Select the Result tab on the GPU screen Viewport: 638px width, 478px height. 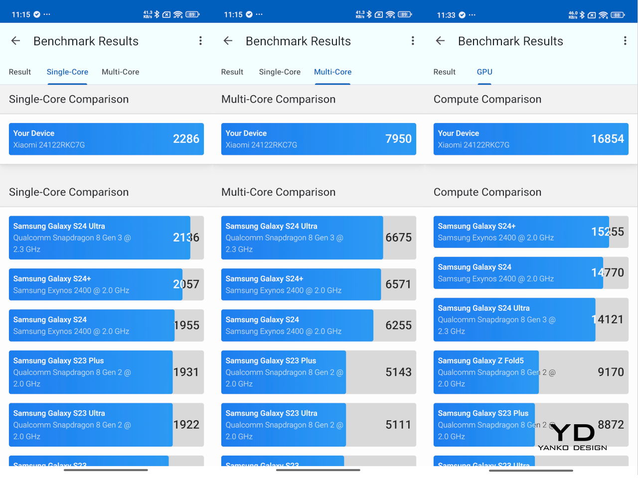click(x=445, y=72)
